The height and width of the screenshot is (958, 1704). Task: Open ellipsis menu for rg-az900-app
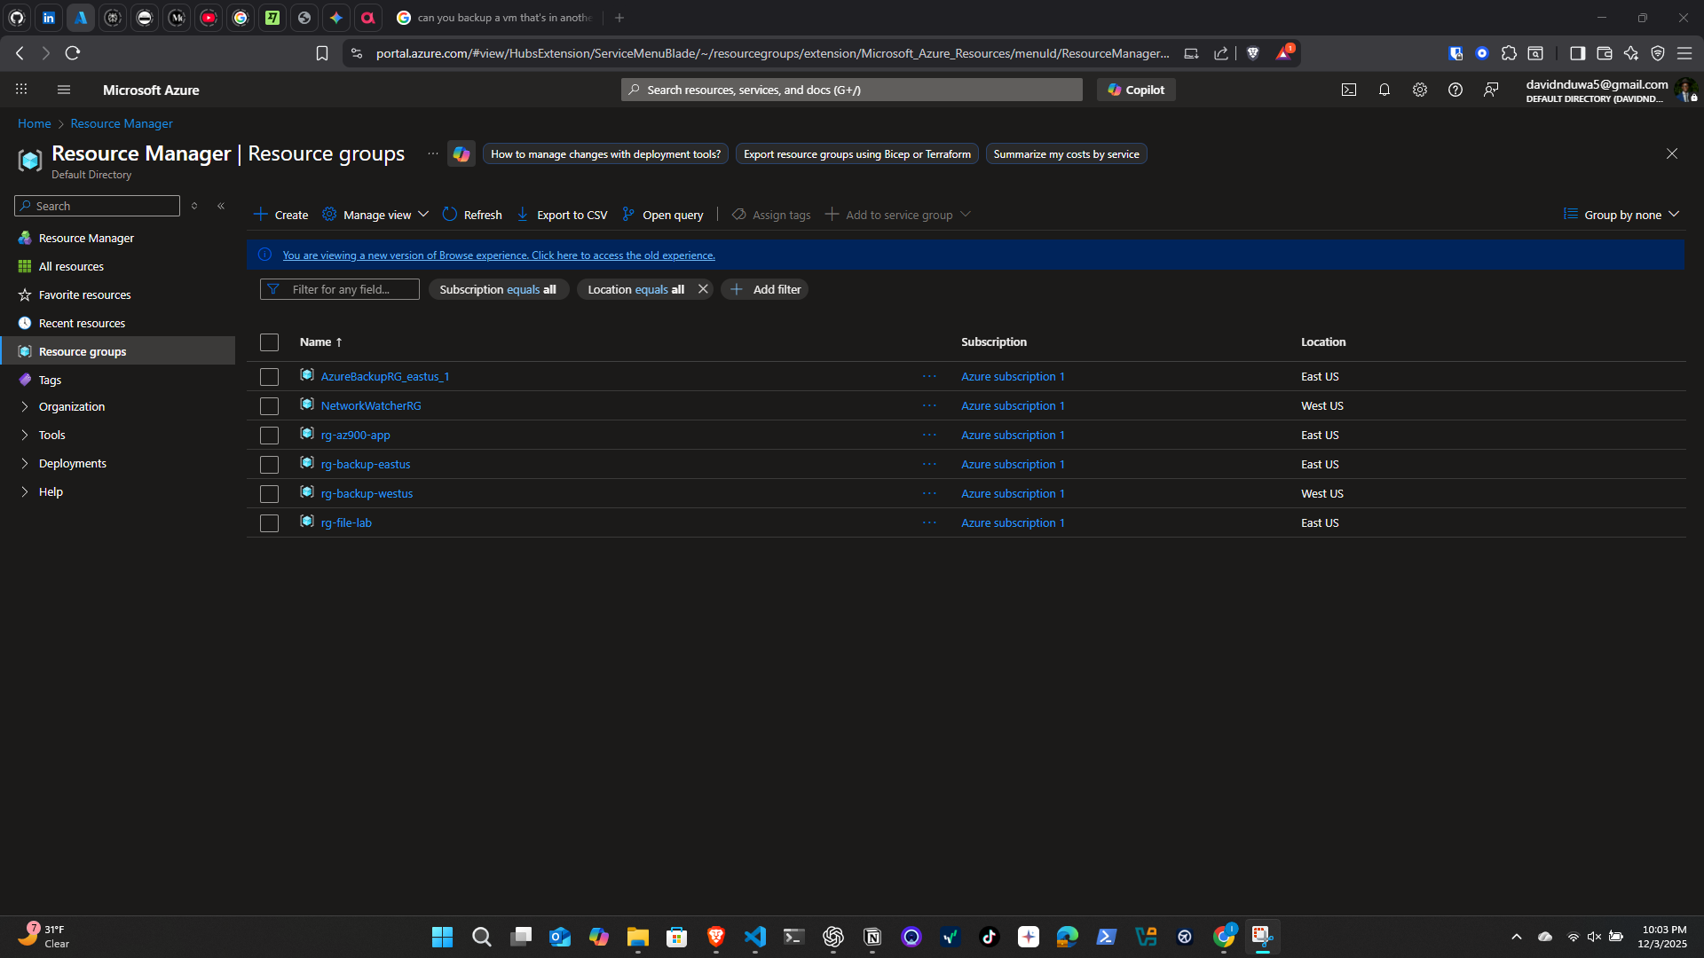[x=929, y=435]
